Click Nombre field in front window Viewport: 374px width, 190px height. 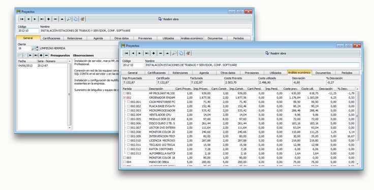click(252, 65)
